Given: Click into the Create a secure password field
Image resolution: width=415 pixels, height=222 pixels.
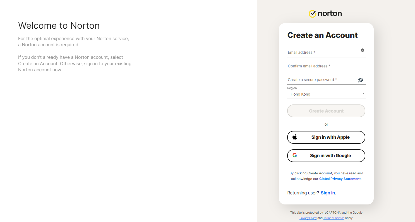Looking at the screenshot, I should click(x=321, y=80).
